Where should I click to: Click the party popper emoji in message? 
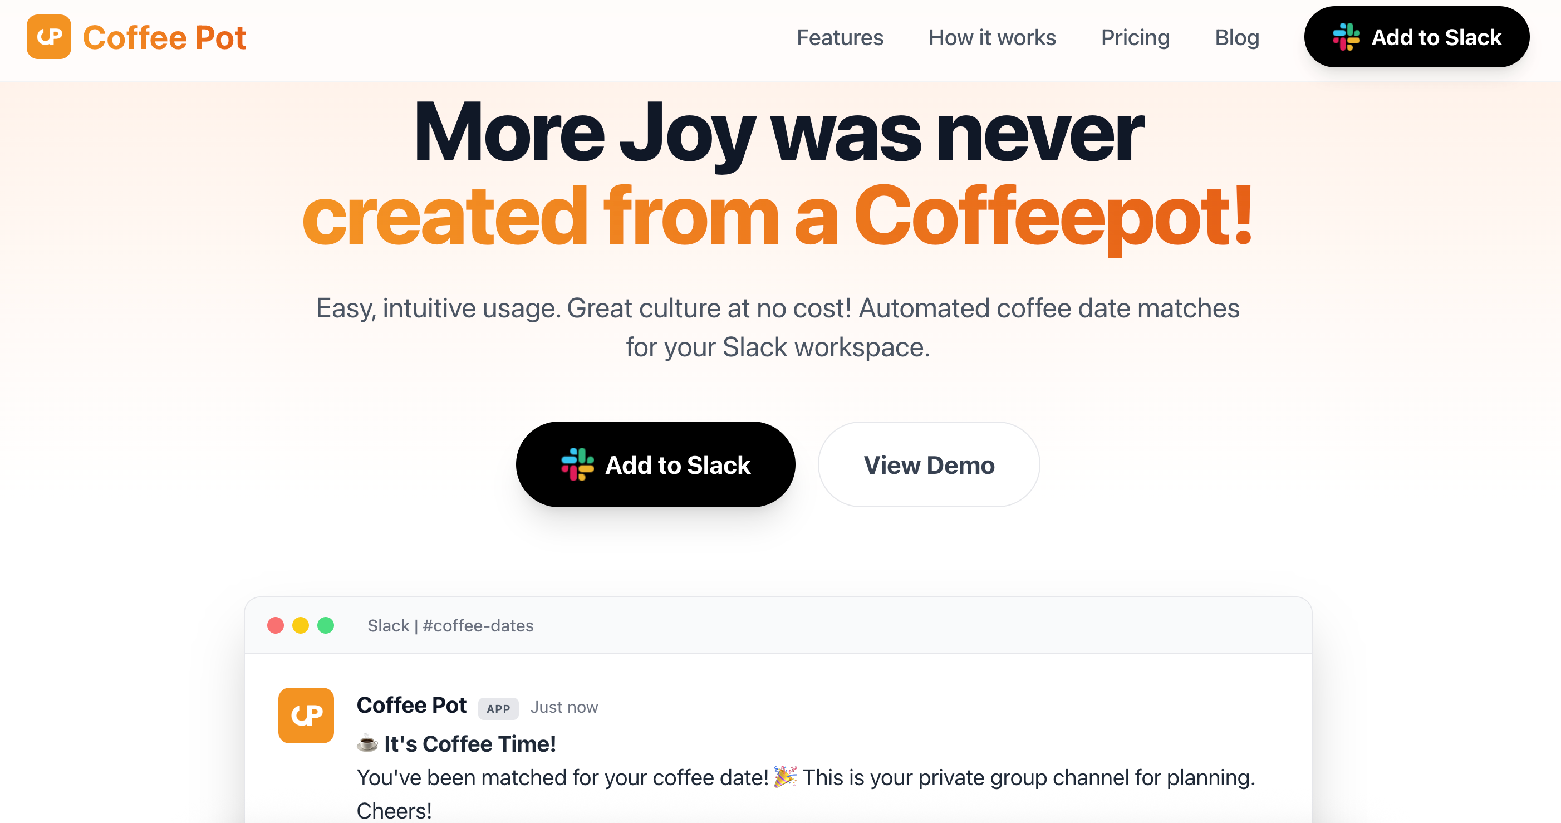[786, 776]
